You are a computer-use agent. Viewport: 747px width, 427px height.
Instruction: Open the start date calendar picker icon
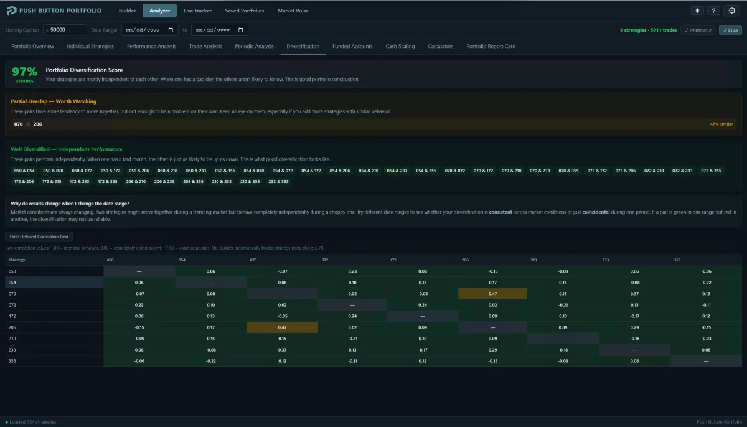171,30
